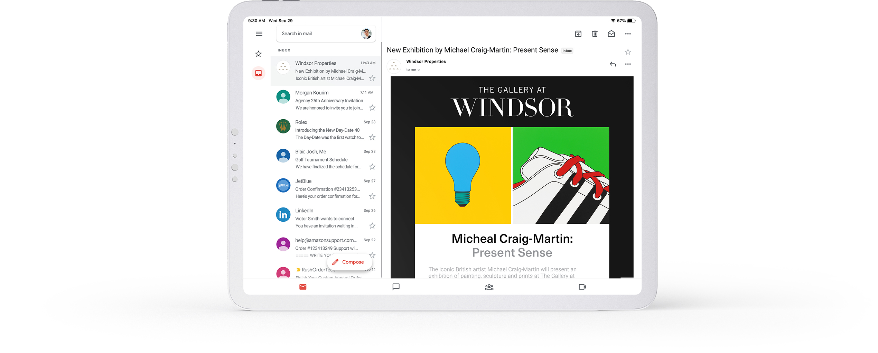Star the Morgan Kourim email
The width and height of the screenshot is (878, 353).
pos(372,108)
